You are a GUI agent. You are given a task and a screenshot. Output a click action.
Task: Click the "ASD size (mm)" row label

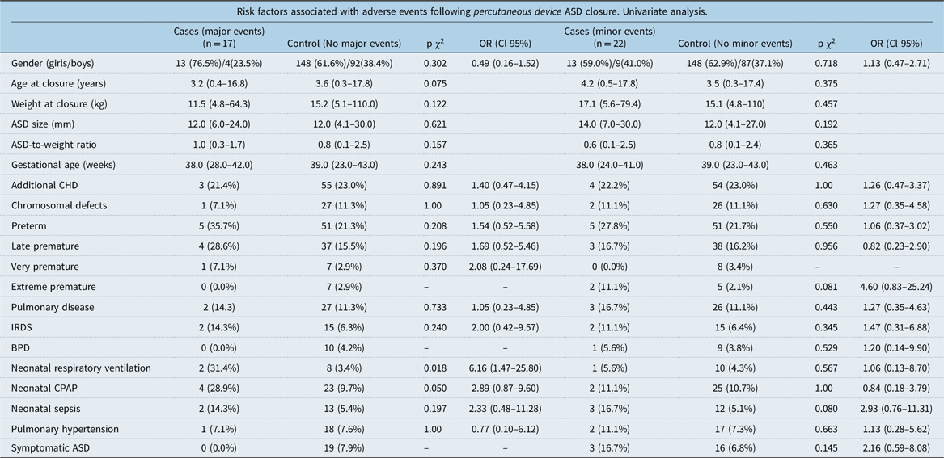click(44, 124)
